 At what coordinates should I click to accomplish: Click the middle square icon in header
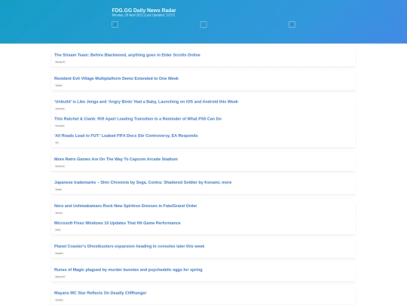(x=203, y=25)
